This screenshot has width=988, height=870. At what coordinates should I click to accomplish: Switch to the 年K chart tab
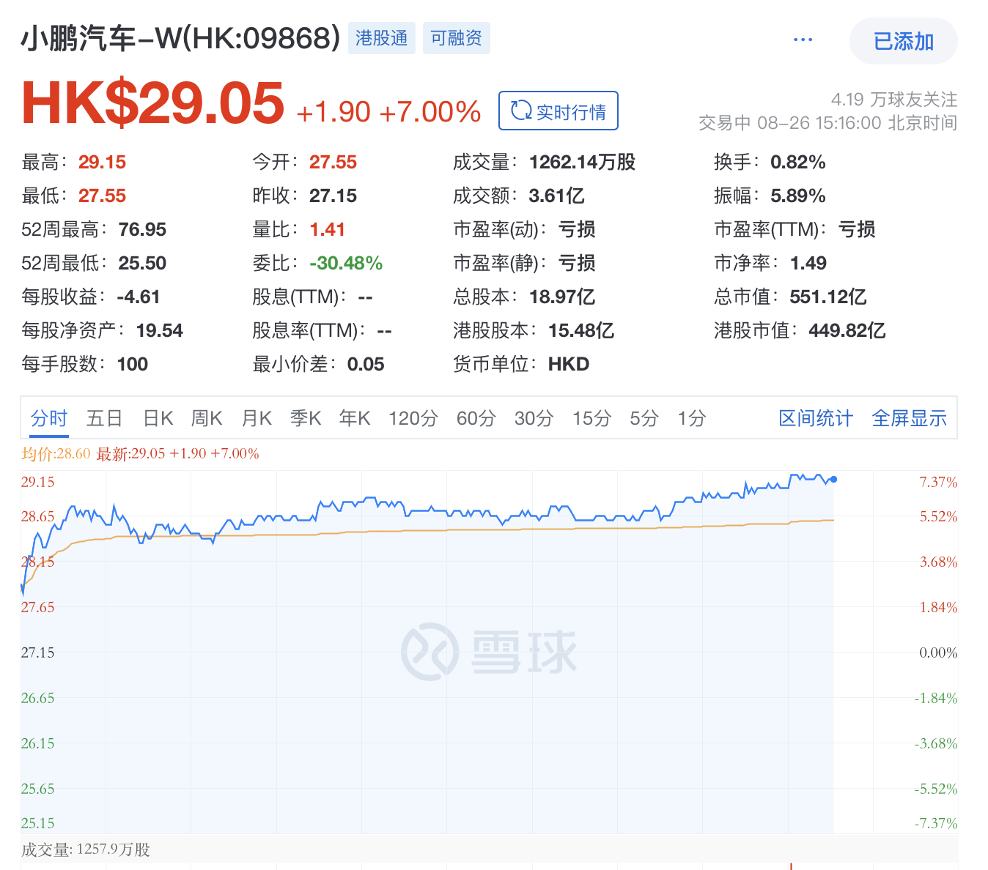[355, 418]
